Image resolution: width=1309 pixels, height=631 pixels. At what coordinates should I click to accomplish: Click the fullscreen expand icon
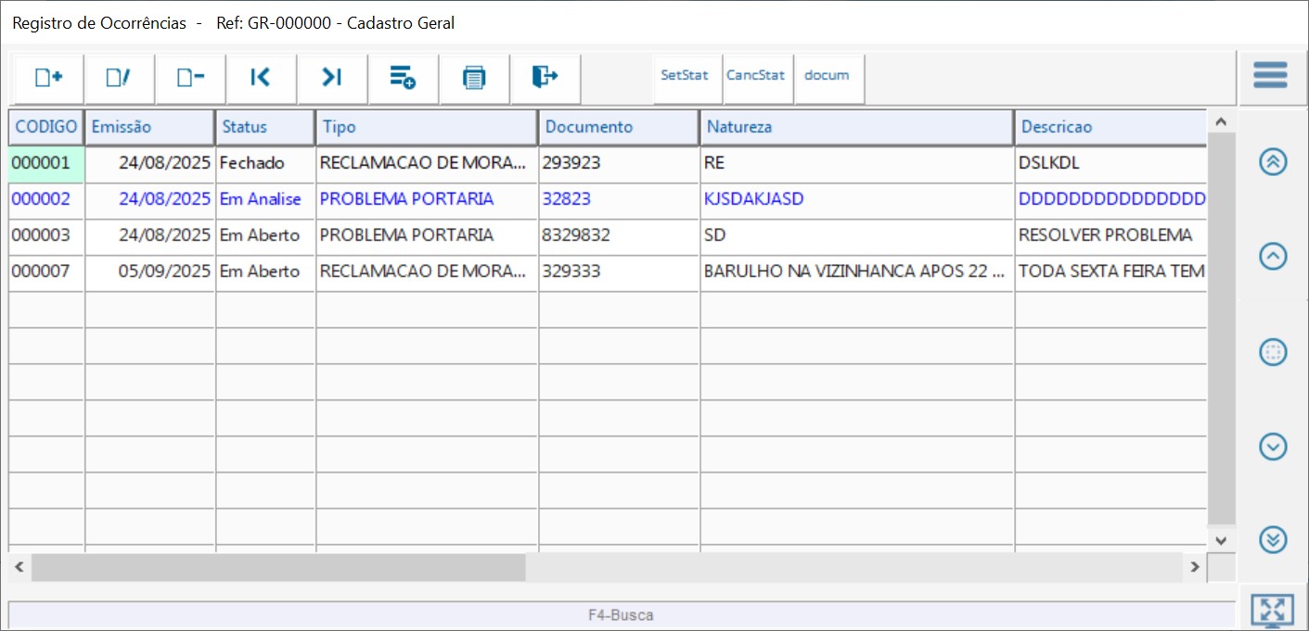tap(1272, 611)
